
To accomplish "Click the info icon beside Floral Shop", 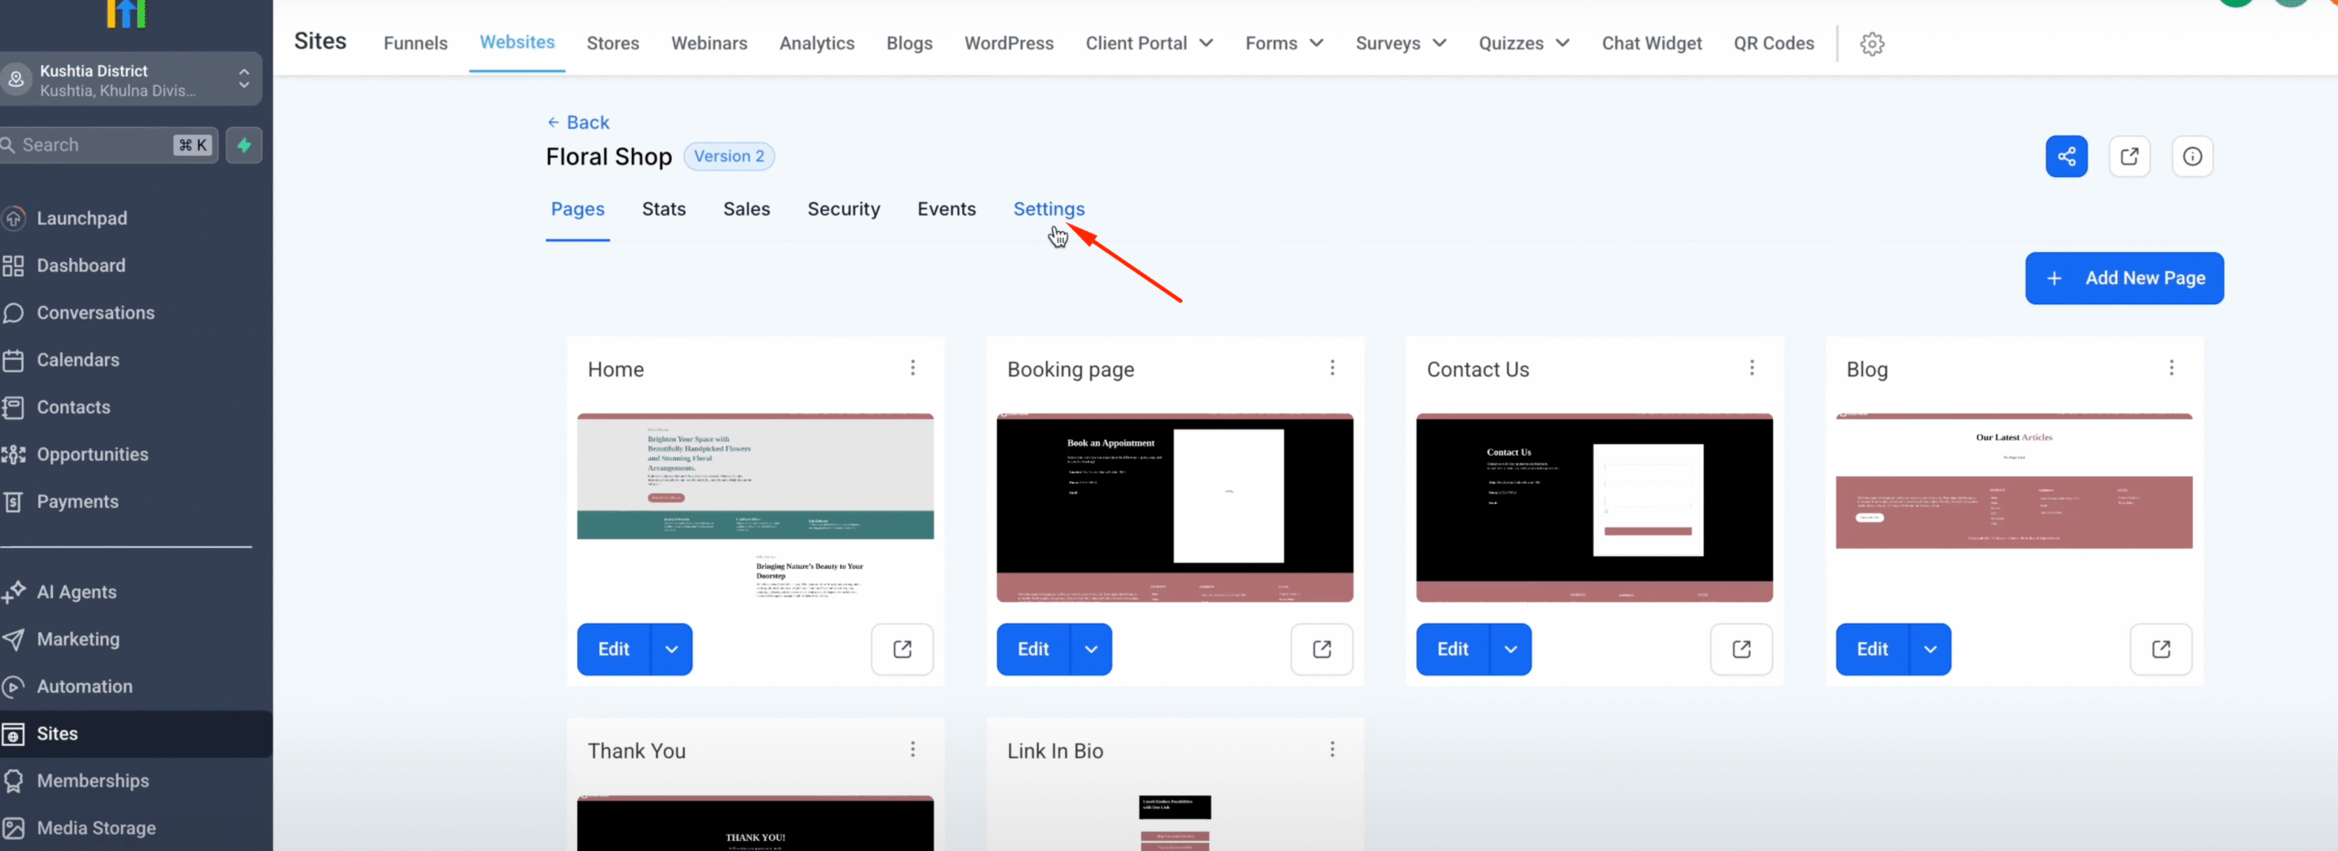I will (2192, 156).
